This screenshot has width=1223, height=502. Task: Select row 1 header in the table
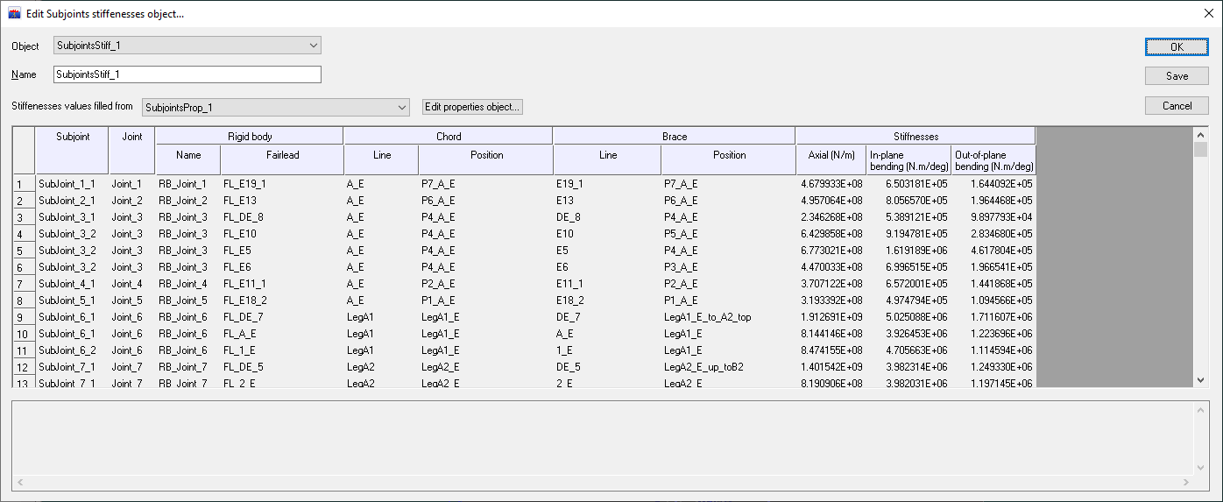pos(23,184)
